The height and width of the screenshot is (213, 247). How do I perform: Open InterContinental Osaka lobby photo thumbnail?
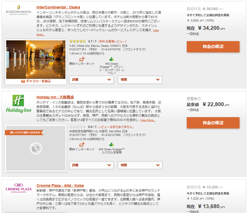tap(36, 60)
